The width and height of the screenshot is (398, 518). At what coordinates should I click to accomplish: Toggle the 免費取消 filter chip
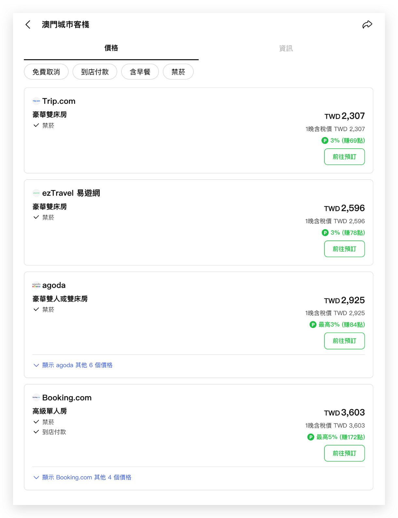click(46, 72)
